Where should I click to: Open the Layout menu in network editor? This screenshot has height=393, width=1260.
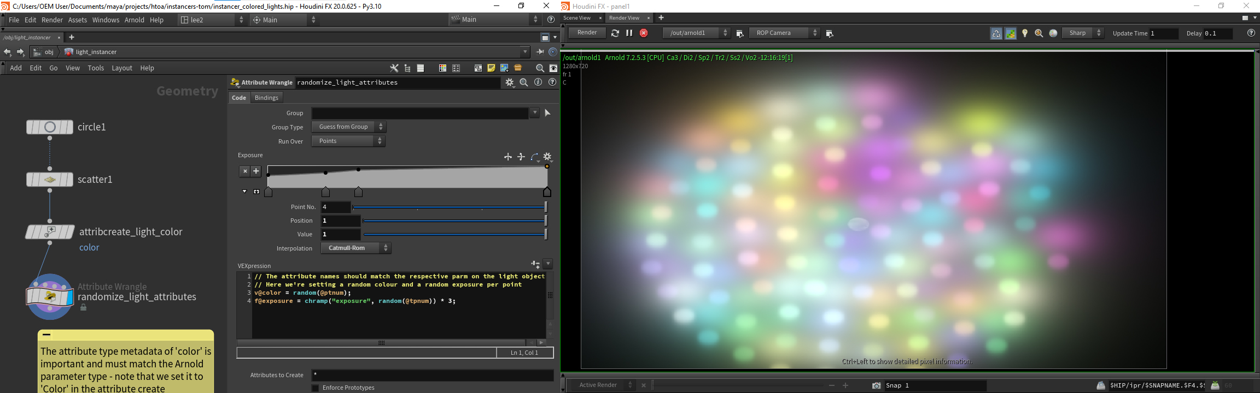click(122, 68)
